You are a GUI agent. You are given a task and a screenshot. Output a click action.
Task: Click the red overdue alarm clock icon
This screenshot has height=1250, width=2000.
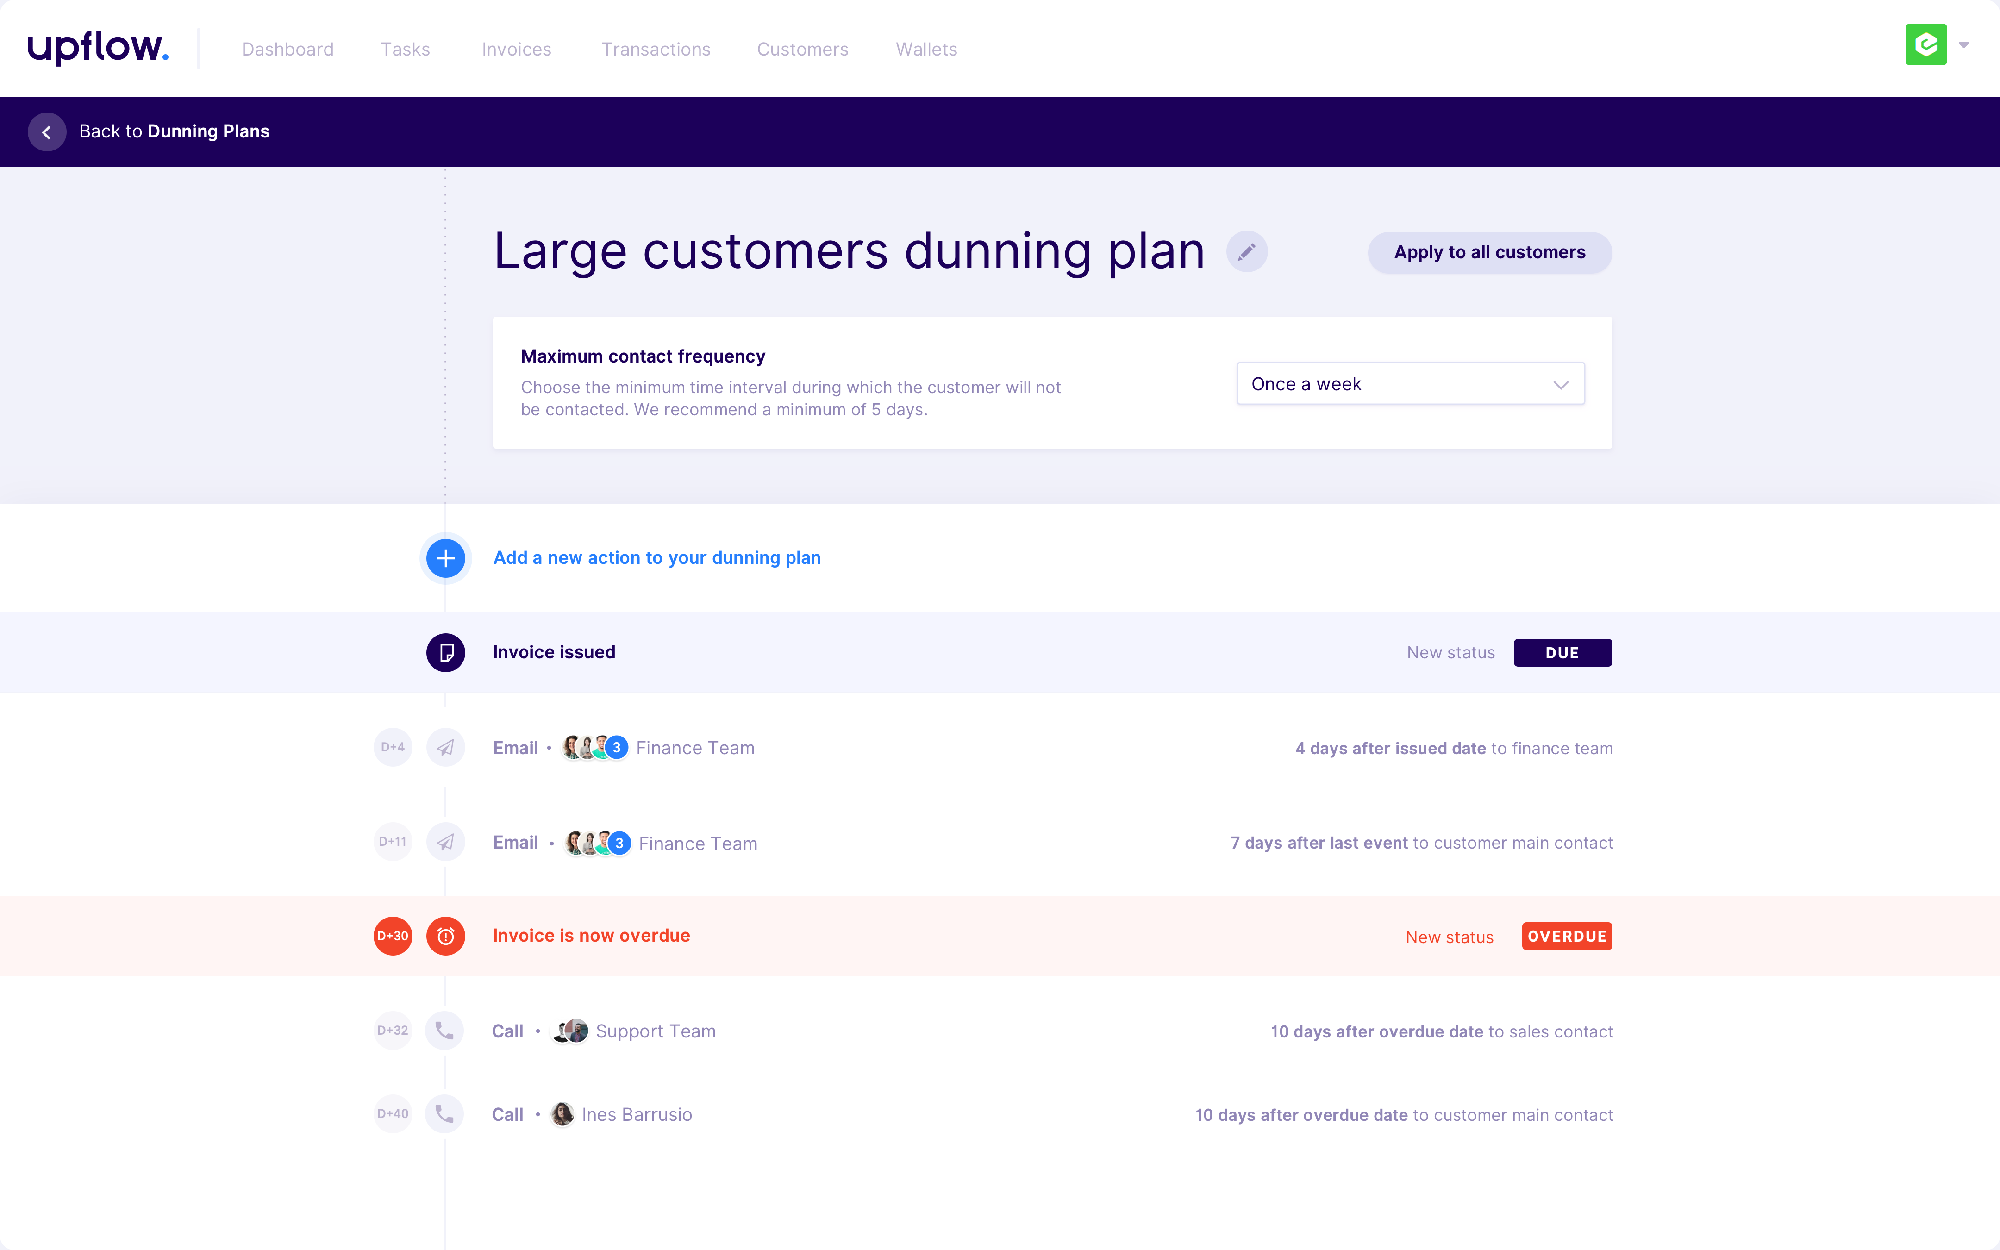(x=445, y=936)
